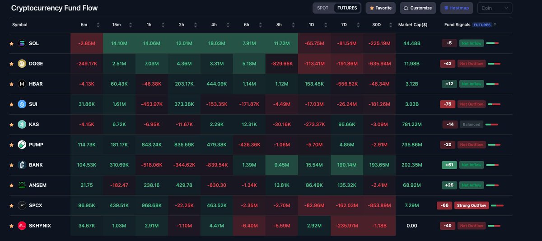Click SOL 5m cell -2.85M
Screen dimensions: 542x241
pos(87,44)
